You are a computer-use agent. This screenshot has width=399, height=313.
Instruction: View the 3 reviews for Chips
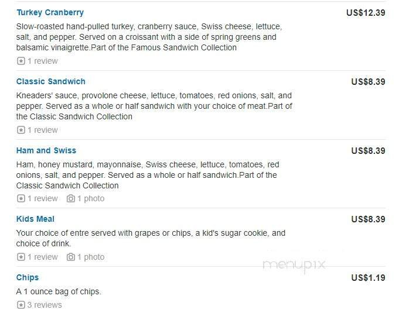pyautogui.click(x=45, y=305)
